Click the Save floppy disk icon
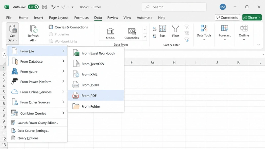The width and height of the screenshot is (265, 149). coord(44,7)
